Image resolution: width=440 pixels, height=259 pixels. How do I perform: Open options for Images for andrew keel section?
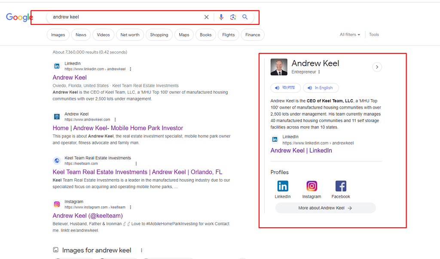point(141,250)
